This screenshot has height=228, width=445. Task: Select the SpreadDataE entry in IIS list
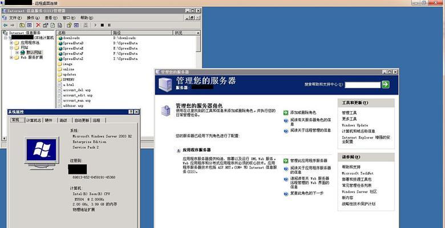click(73, 48)
